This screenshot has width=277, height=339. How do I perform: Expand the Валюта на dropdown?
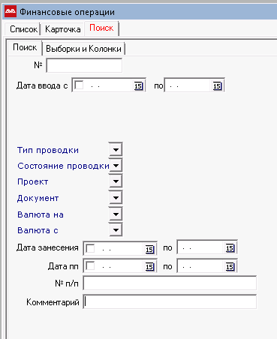tap(116, 214)
